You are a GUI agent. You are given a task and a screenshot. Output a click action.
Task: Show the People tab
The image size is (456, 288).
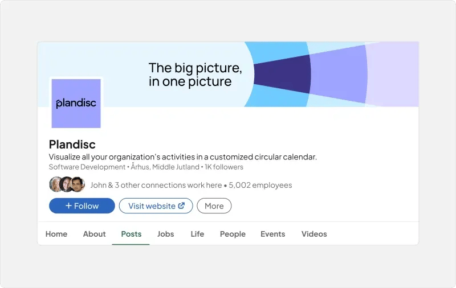tap(233, 234)
